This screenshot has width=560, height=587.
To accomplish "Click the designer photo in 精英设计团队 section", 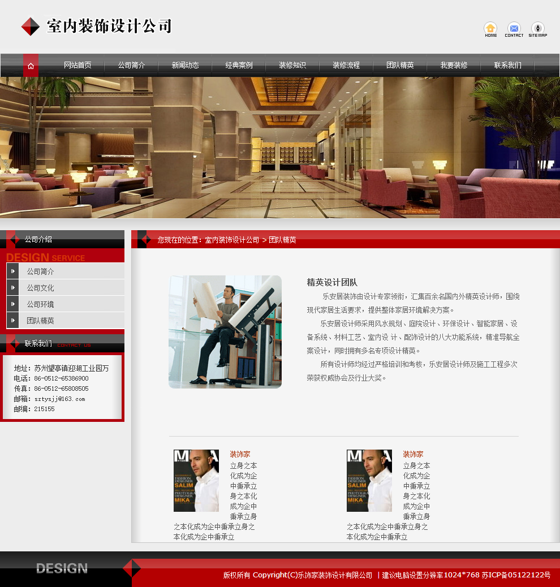I will tap(225, 331).
